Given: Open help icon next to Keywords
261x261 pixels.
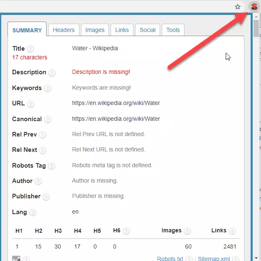Looking at the screenshot, I should click(x=48, y=88).
